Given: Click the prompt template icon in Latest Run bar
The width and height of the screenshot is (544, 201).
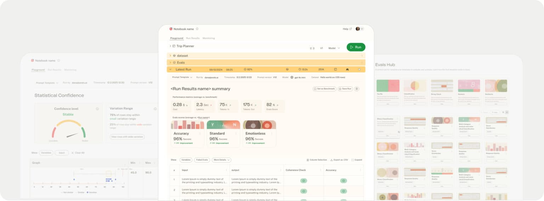Looking at the screenshot, I should pos(335,70).
